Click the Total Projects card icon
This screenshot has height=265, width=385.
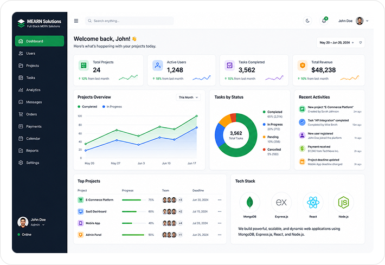click(84, 66)
